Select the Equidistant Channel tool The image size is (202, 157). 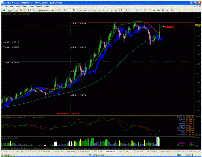tap(145, 10)
